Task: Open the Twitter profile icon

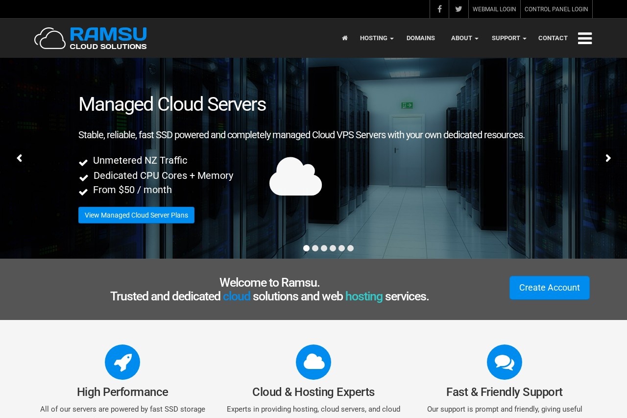Action: [x=458, y=9]
